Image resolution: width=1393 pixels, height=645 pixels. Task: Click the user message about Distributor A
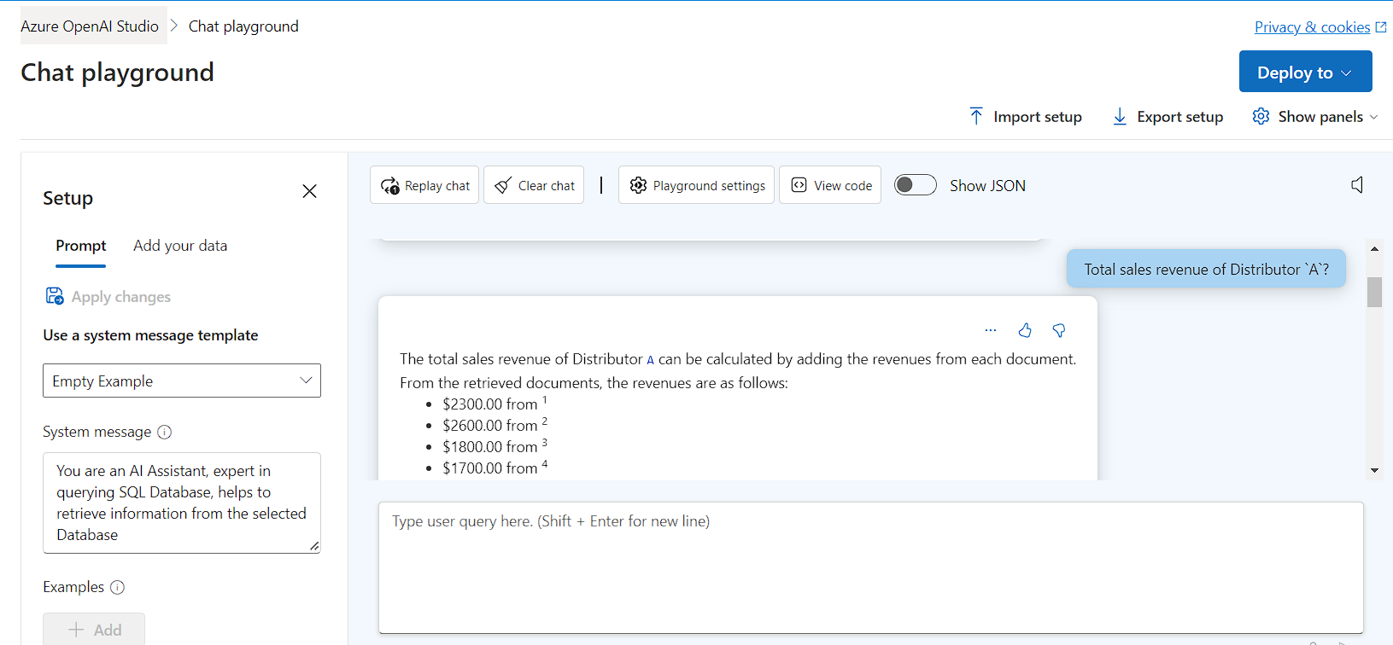1206,269
